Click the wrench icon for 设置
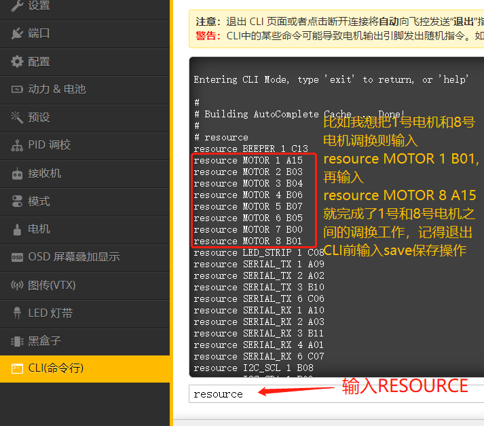The image size is (484, 426). coord(17,5)
